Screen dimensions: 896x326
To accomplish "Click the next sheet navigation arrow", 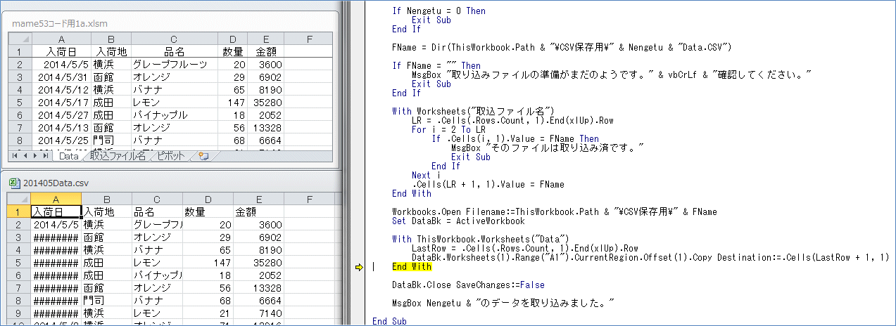I will pos(34,156).
